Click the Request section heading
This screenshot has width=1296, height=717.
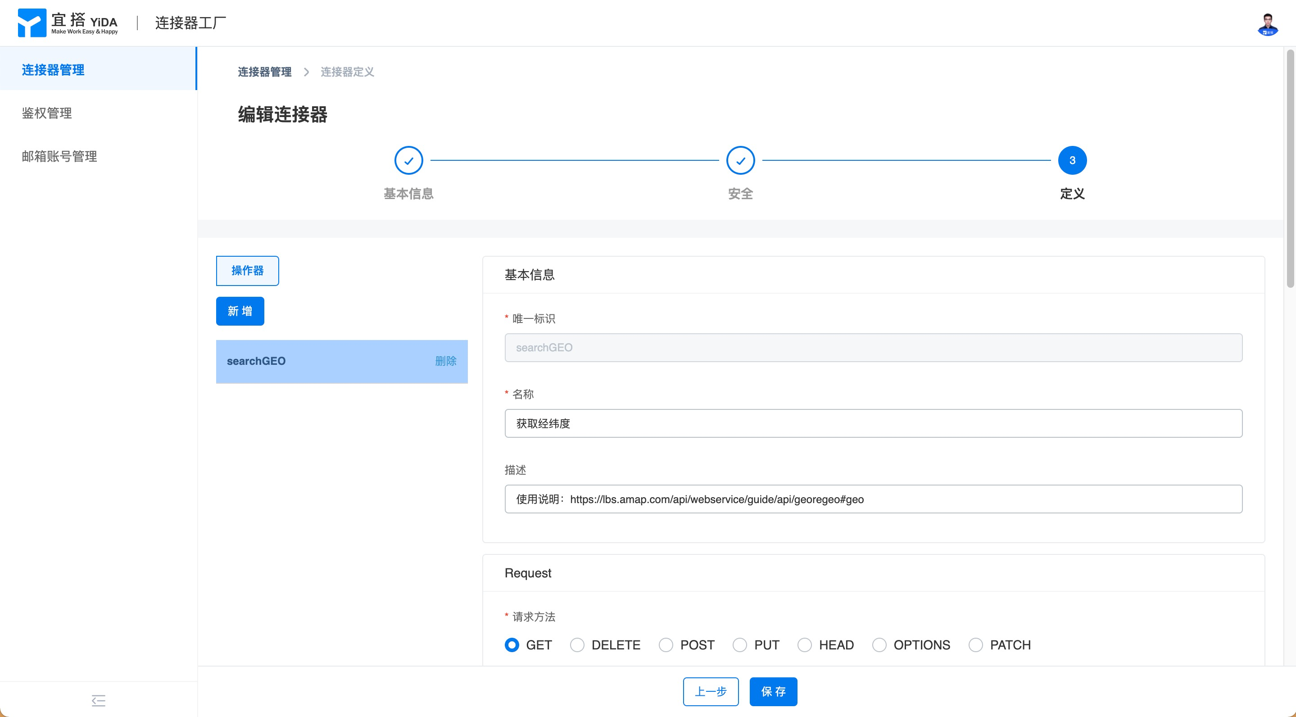(x=528, y=573)
